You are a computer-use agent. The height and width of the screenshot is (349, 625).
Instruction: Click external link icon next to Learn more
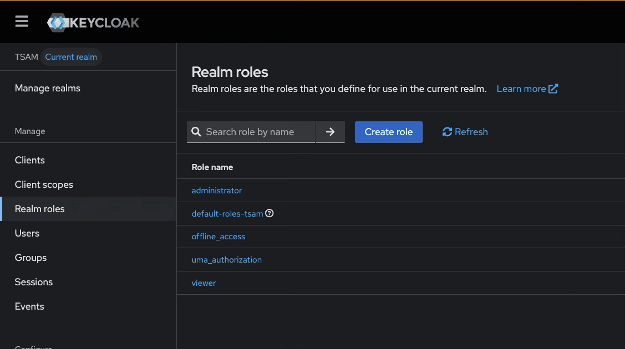553,89
